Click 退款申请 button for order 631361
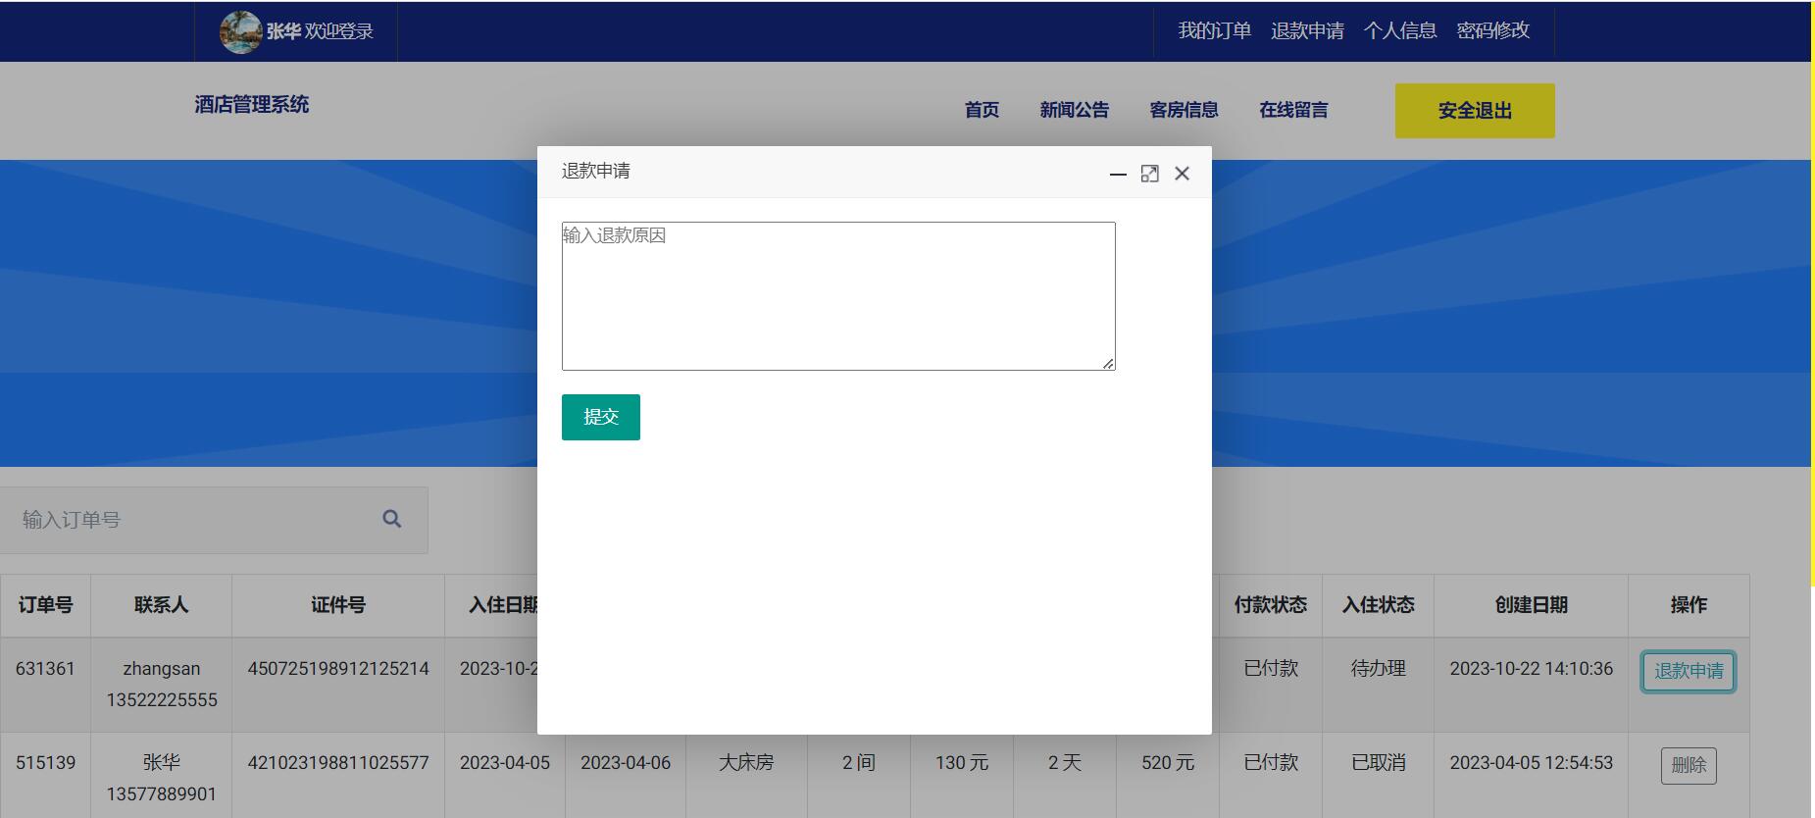Screen dimensions: 1815x818 [x=1689, y=672]
